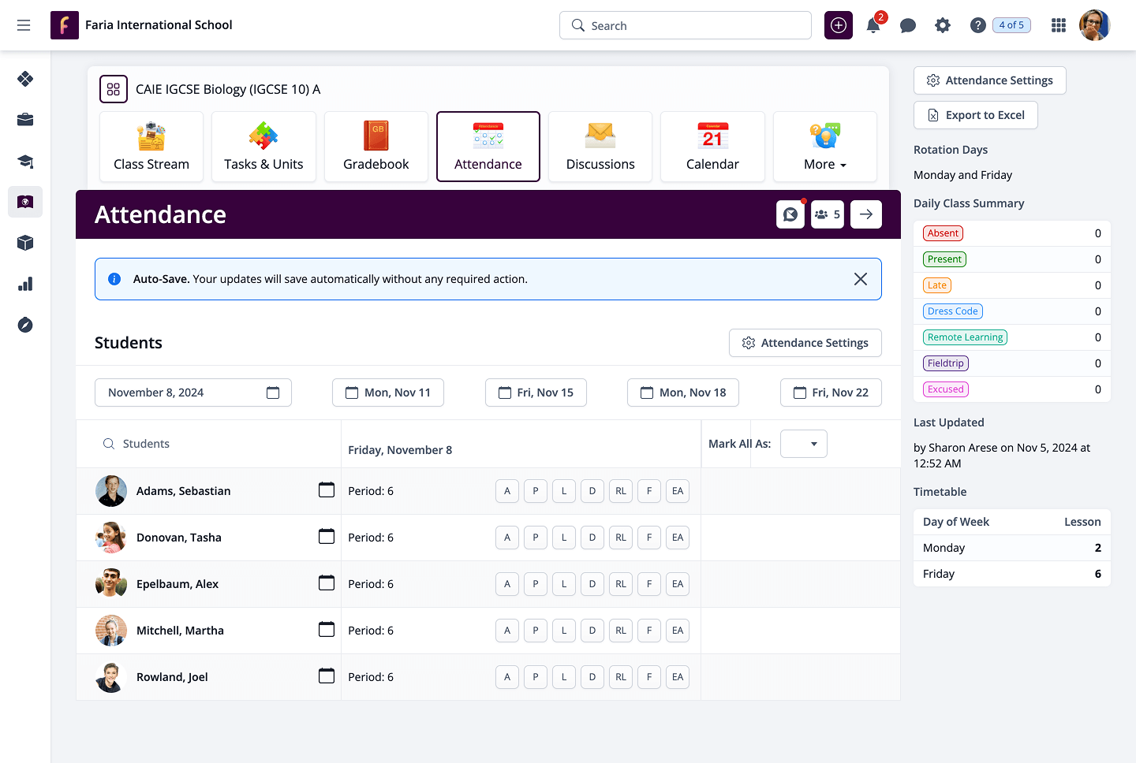Screen dimensions: 1136x763
Task: Open the notifications bell icon
Action: tap(873, 26)
